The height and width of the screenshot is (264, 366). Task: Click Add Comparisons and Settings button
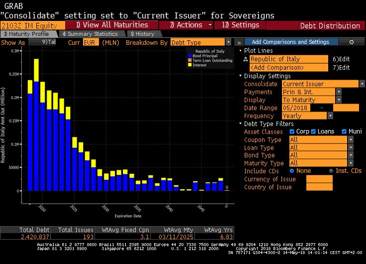[291, 42]
